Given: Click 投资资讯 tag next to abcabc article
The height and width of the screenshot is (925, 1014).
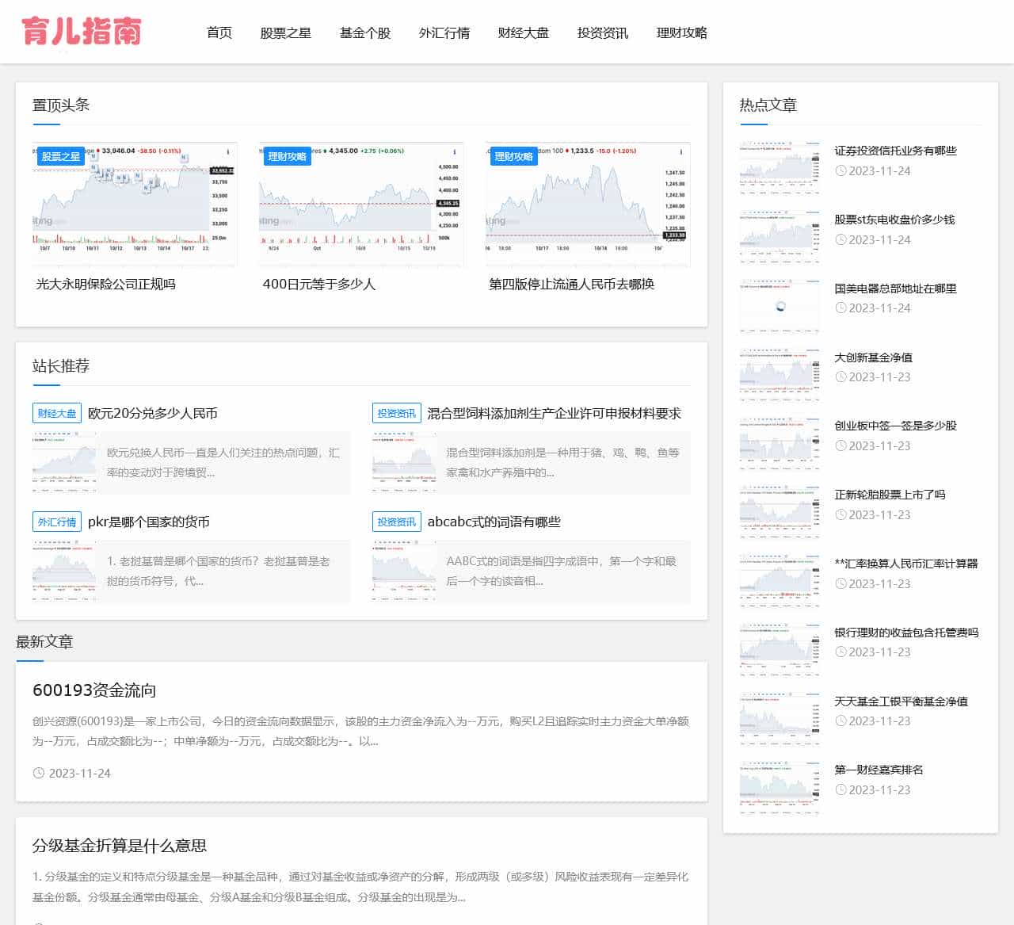Looking at the screenshot, I should pyautogui.click(x=396, y=522).
